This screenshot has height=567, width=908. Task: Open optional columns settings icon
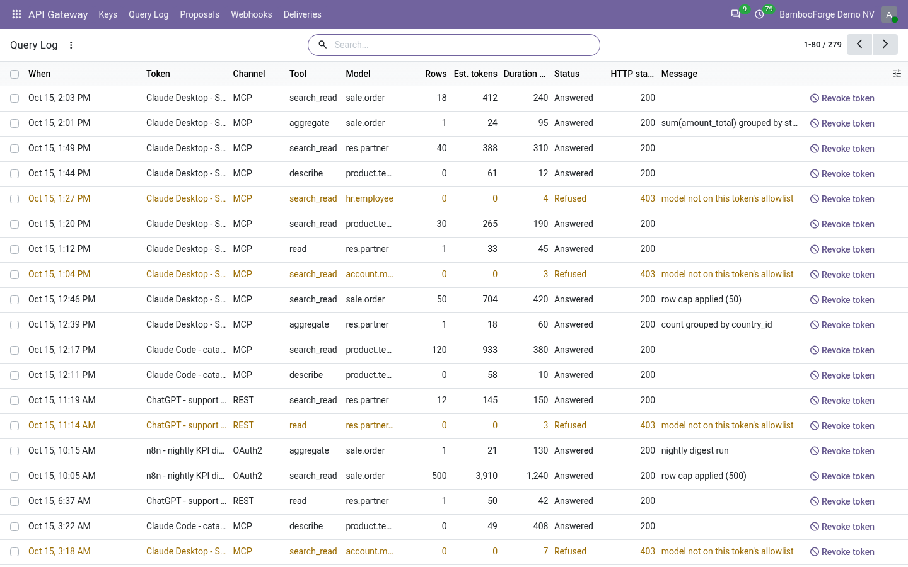tap(897, 74)
